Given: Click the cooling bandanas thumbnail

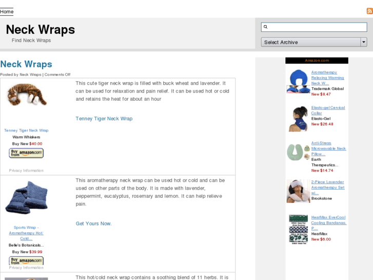Looking at the screenshot, I should point(298,229).
